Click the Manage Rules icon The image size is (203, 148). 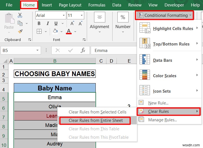(x=141, y=119)
